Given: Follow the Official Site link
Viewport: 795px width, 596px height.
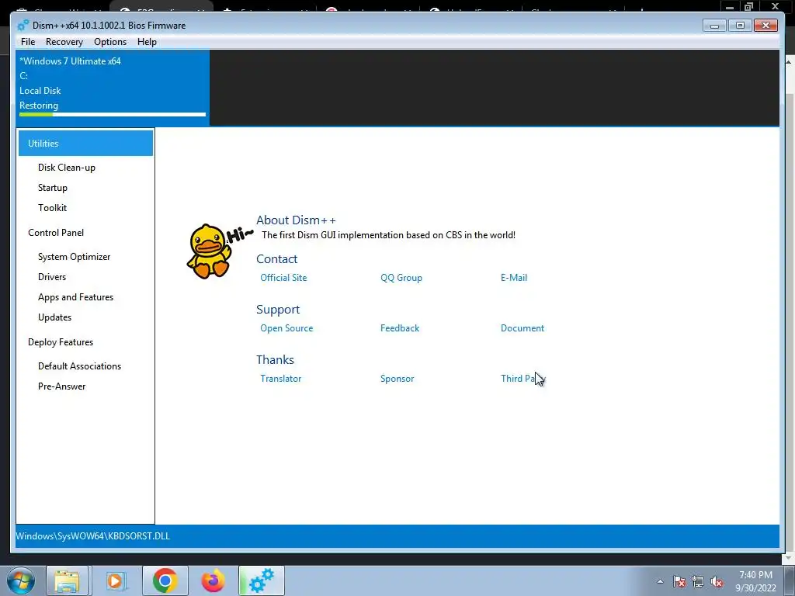Looking at the screenshot, I should (x=283, y=278).
